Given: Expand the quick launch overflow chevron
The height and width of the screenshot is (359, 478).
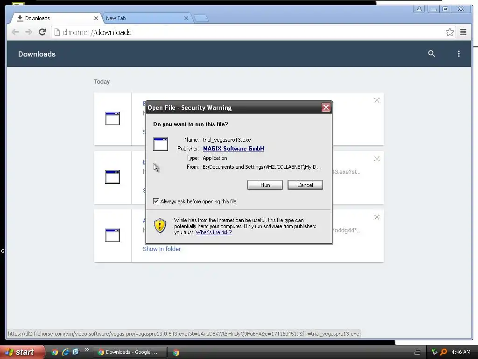Looking at the screenshot, I should point(87,350).
